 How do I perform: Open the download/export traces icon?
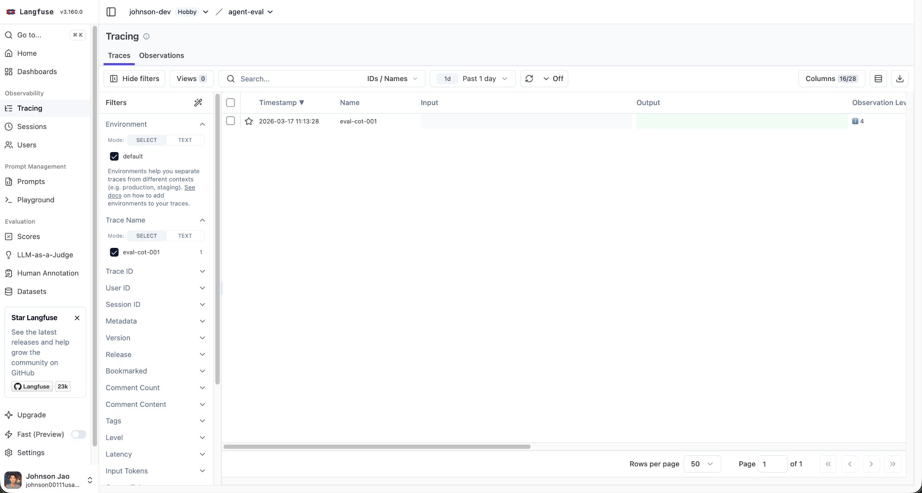point(899,78)
